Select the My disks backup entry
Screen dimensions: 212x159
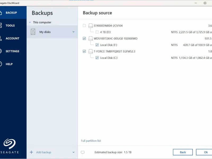[x=45, y=32]
